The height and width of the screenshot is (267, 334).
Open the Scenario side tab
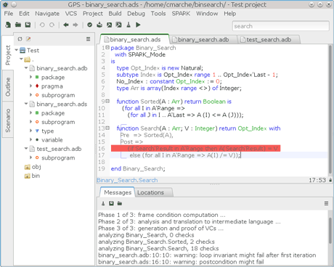coord(8,120)
